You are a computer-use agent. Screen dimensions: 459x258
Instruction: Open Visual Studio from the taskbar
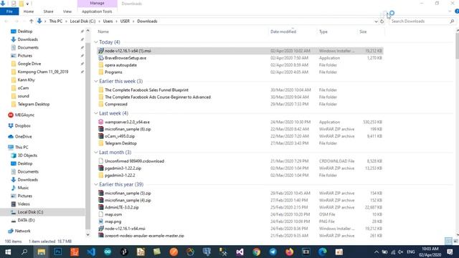pos(240,252)
